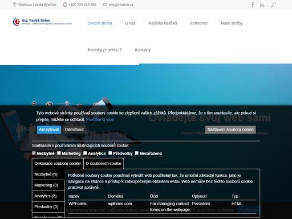Open Nabídka balíčků menu item

coord(163,23)
